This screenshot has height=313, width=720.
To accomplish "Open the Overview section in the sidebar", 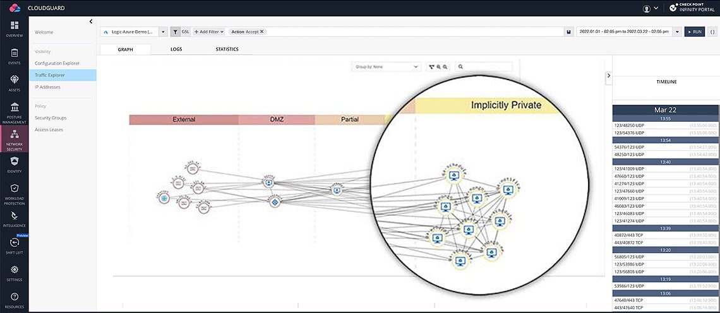I will coord(15,28).
